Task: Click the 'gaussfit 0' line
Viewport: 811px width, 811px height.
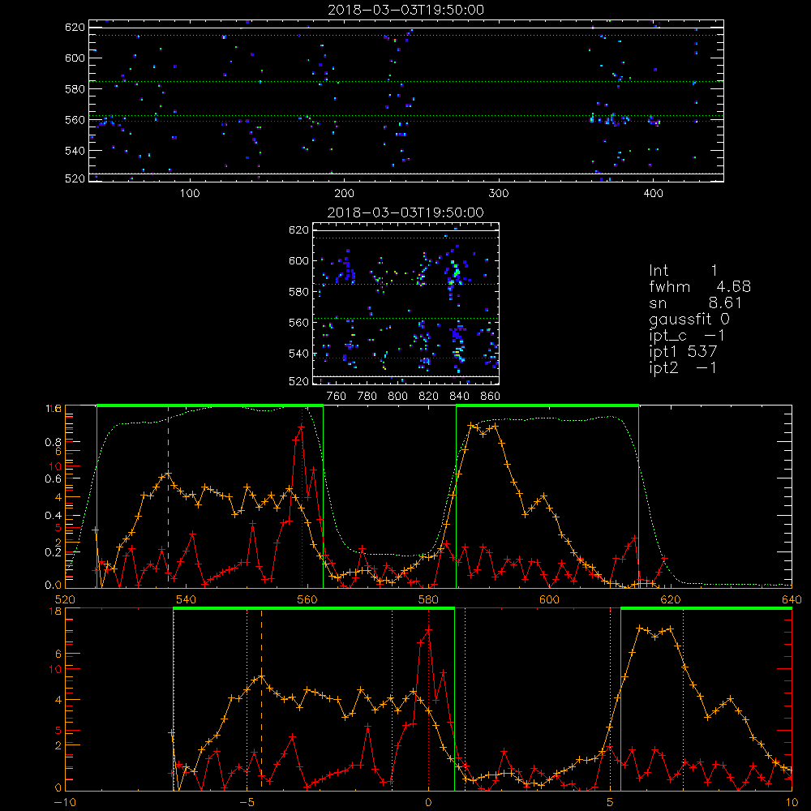Action: pyautogui.click(x=689, y=320)
